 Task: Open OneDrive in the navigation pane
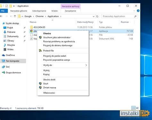(10, 55)
